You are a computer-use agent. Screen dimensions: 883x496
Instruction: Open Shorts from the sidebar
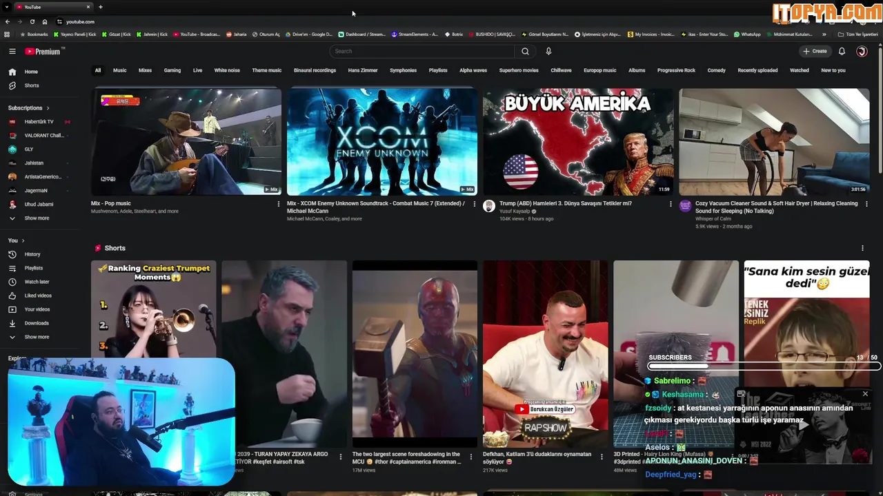(x=31, y=85)
